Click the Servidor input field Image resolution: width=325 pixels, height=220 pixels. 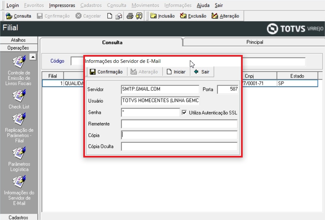pos(160,89)
